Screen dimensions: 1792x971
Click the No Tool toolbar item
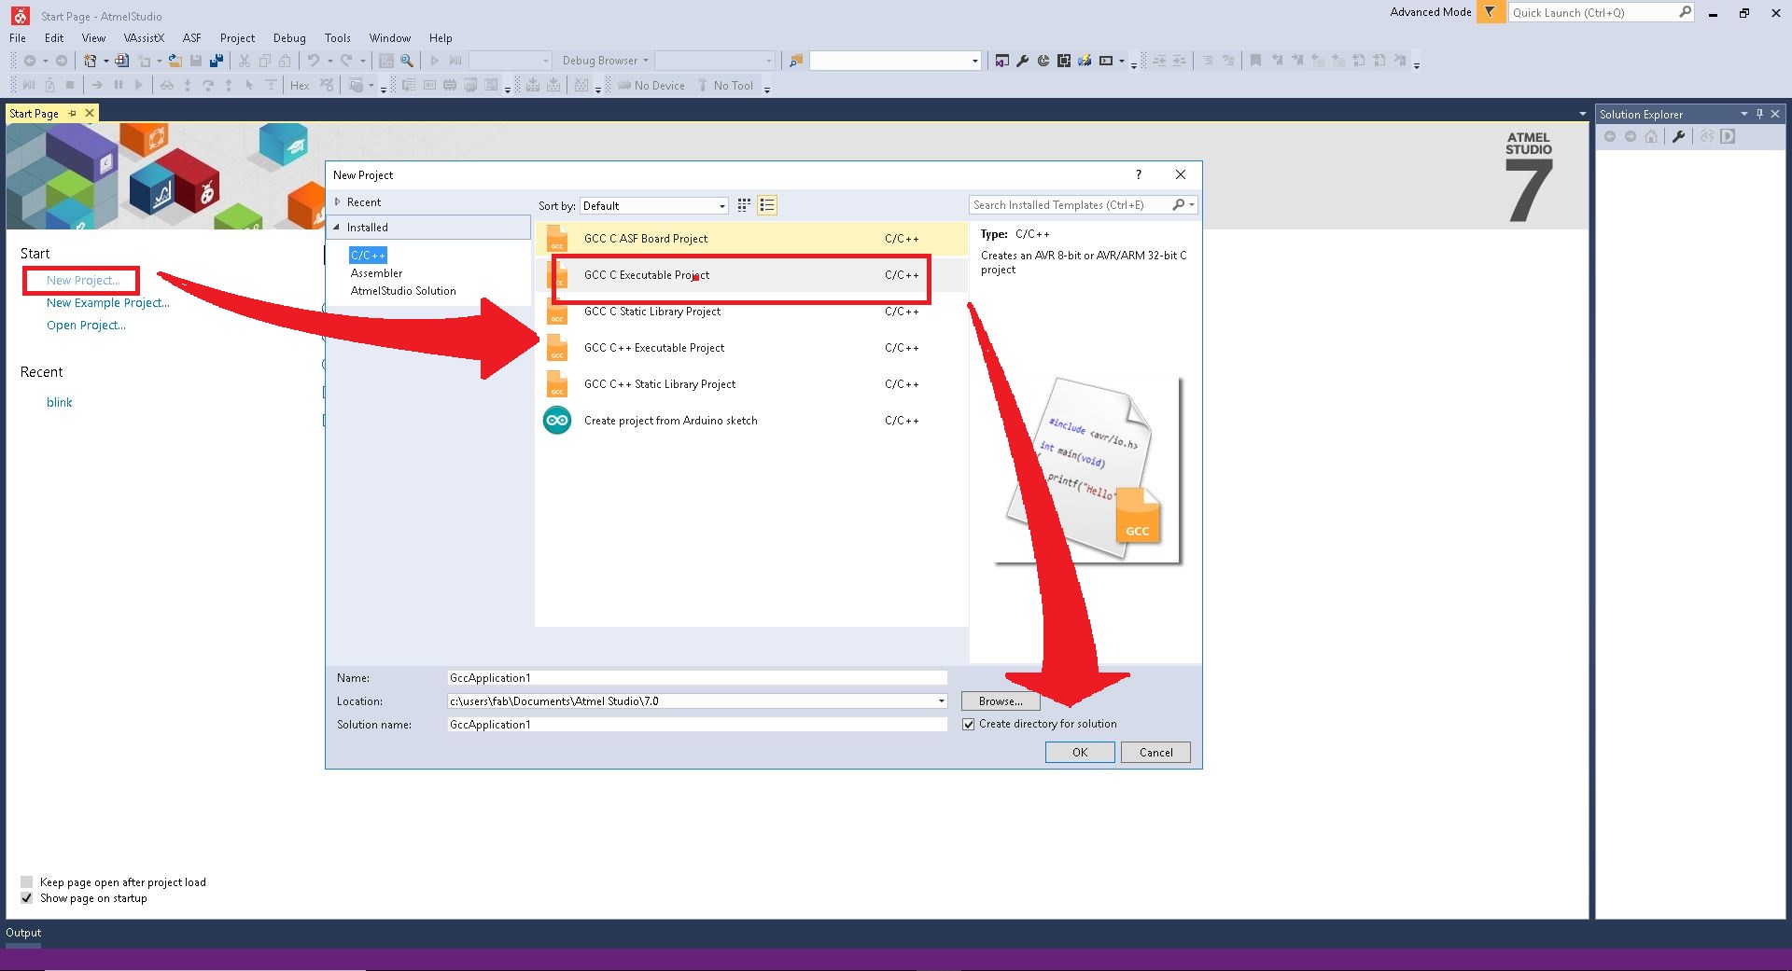pyautogui.click(x=725, y=86)
